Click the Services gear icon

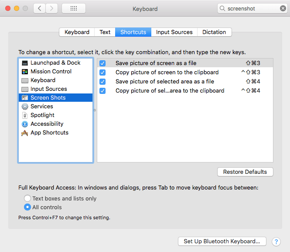(25, 107)
